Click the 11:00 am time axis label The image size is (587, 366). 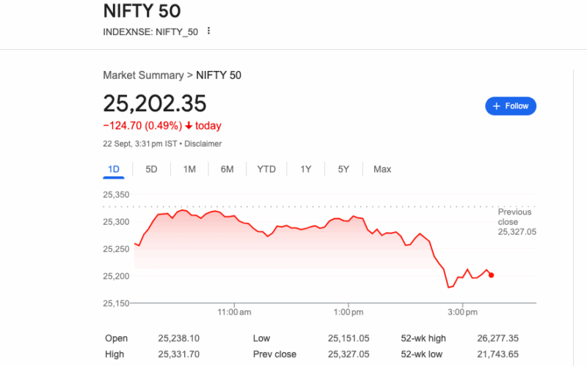coord(235,313)
